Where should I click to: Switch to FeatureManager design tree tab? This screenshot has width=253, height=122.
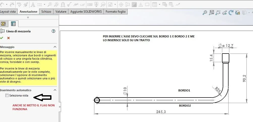click(3, 24)
